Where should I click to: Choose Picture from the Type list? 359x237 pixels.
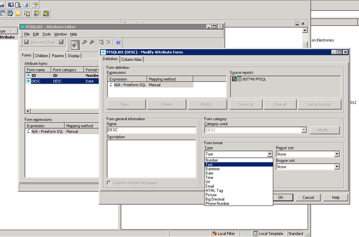(239, 195)
